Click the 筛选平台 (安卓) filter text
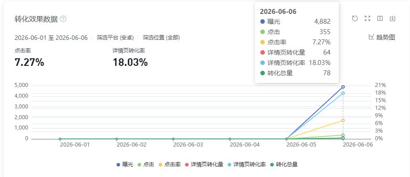 pyautogui.click(x=115, y=38)
